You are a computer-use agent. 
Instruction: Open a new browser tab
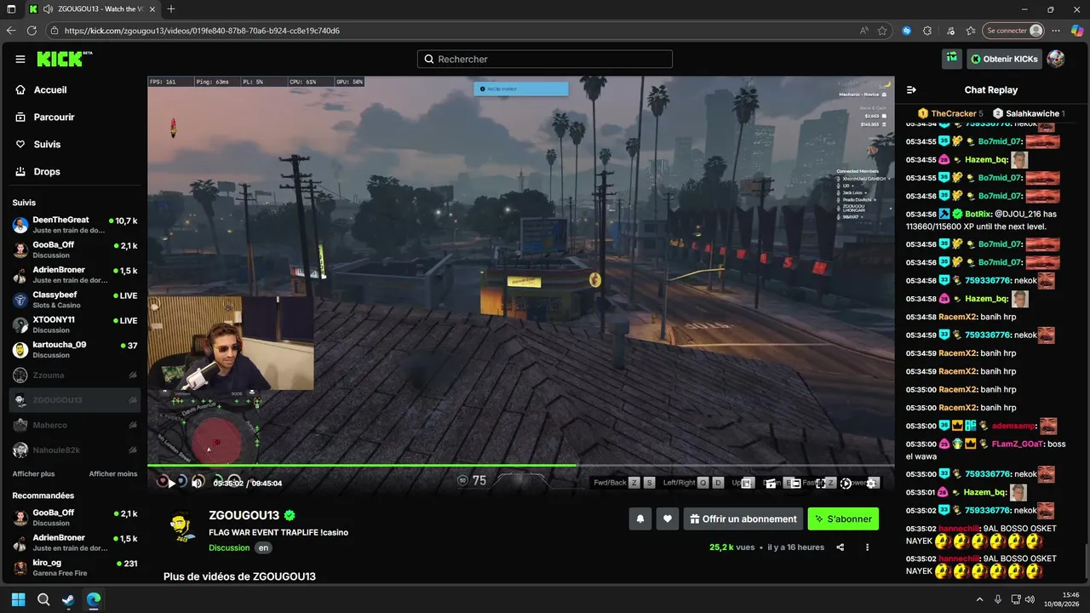171,9
